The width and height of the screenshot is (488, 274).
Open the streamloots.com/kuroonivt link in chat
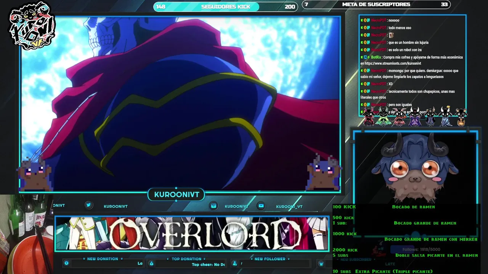393,64
